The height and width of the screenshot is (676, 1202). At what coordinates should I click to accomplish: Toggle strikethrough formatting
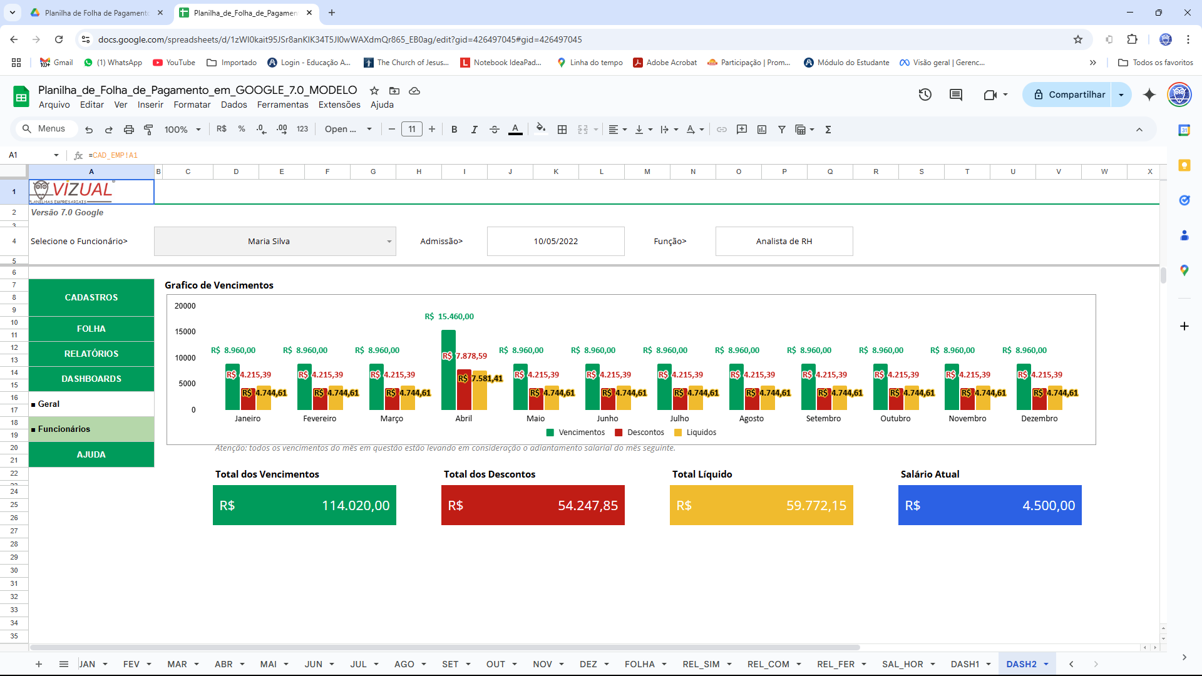(495, 130)
